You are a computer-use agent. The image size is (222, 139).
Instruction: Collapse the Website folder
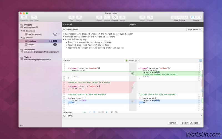click(21, 38)
